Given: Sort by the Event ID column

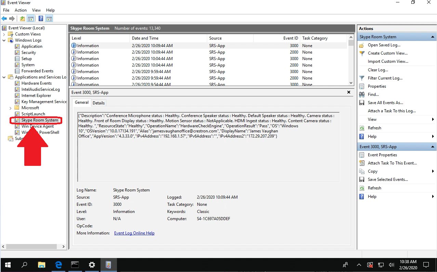Looking at the screenshot, I should pos(277,38).
